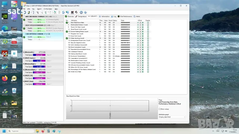Switch to the Temperature tab
239x134 pixels.
pos(81,16)
